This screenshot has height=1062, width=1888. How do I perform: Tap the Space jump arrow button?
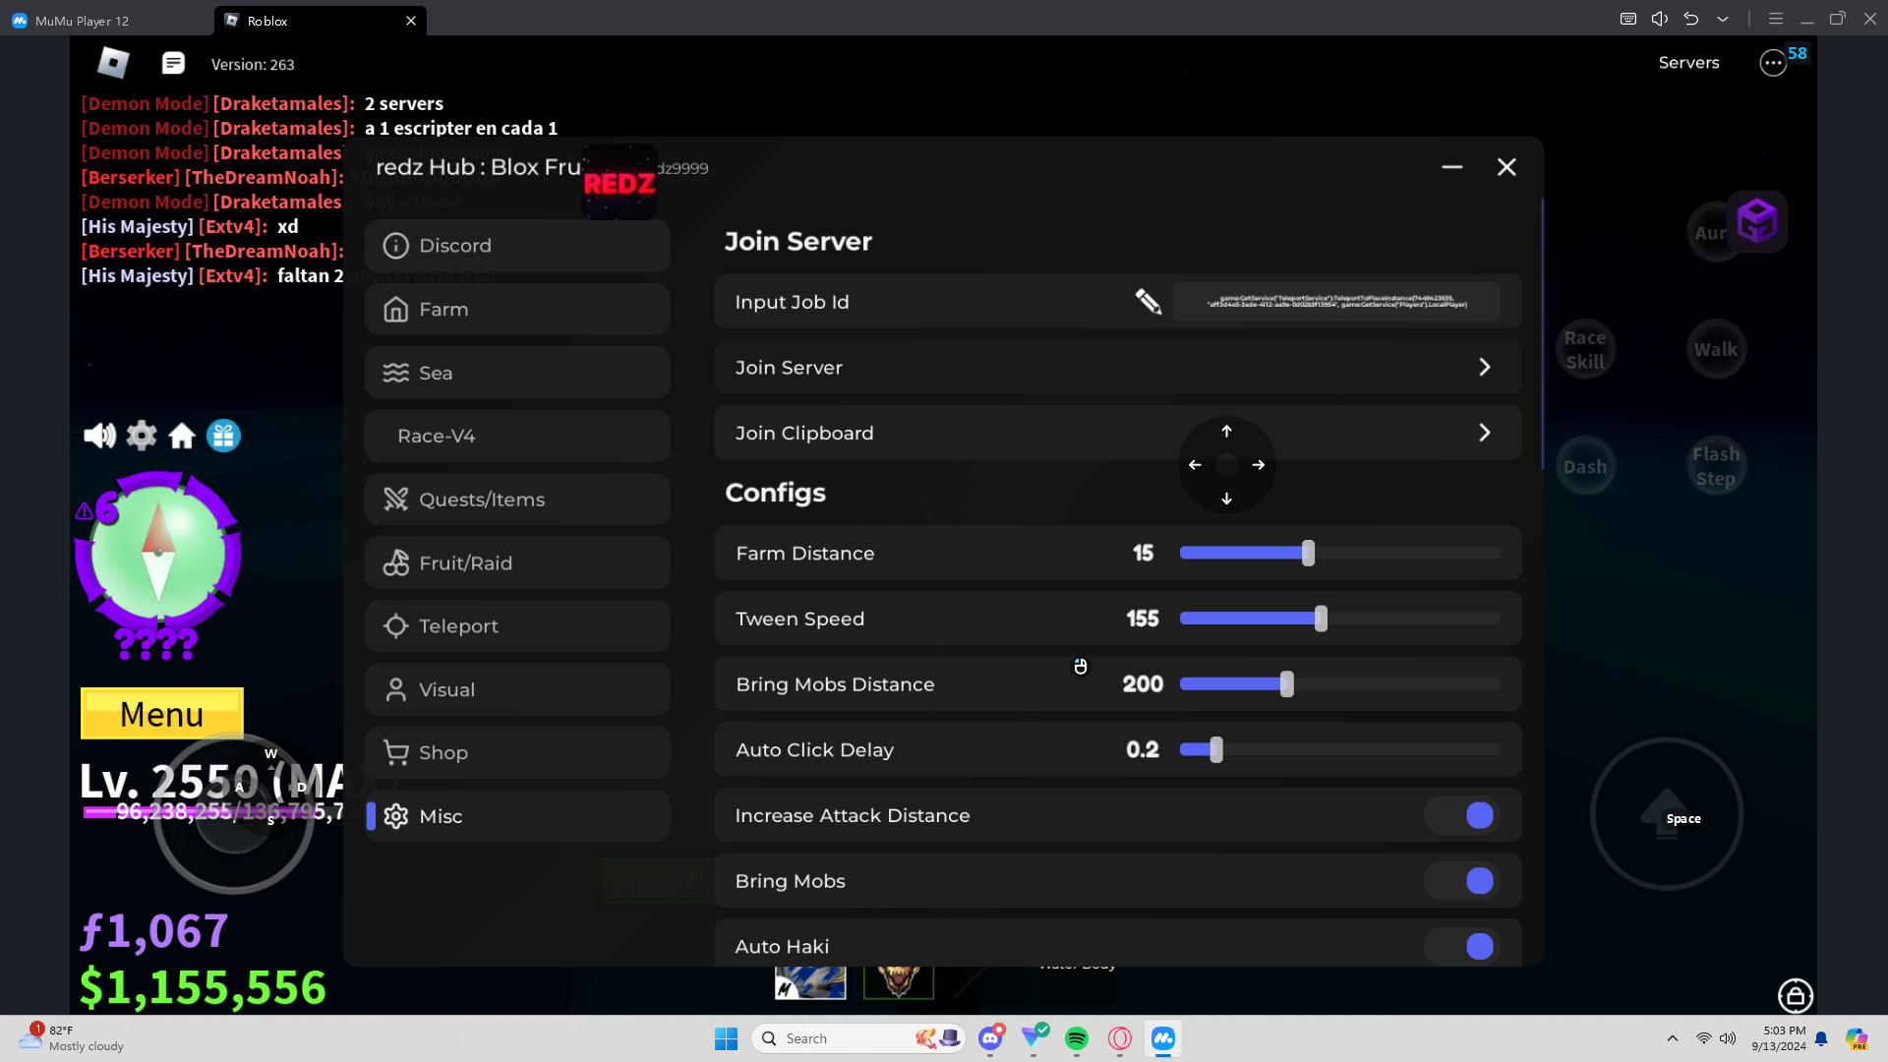(1667, 814)
